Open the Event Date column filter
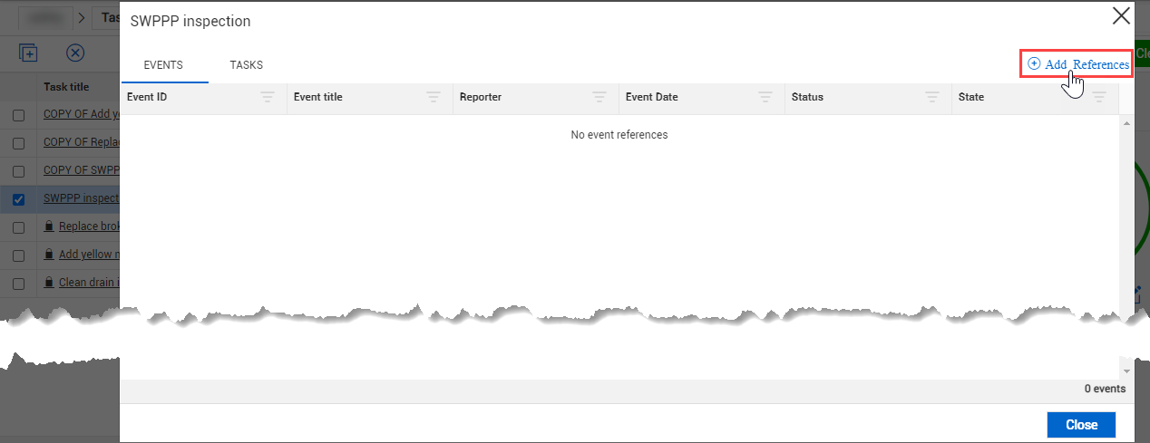Screen dimensions: 1150x443 click(765, 97)
